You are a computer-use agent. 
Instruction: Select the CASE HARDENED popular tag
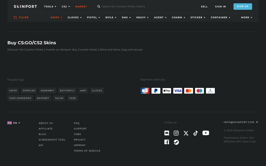(x=20, y=98)
